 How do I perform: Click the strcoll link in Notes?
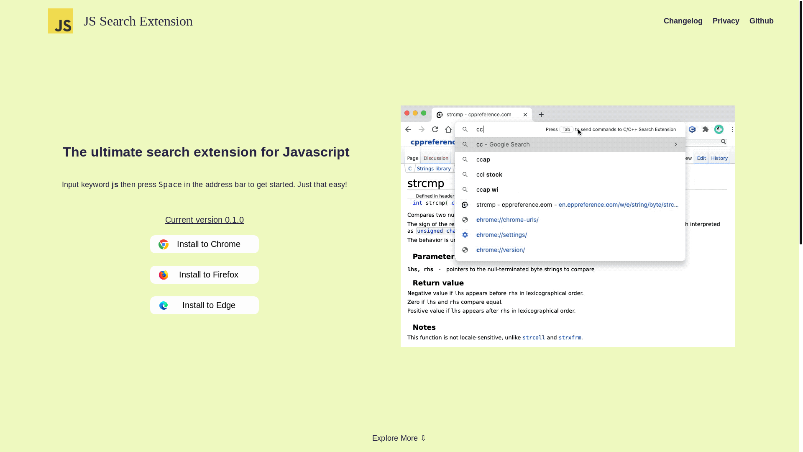534,337
